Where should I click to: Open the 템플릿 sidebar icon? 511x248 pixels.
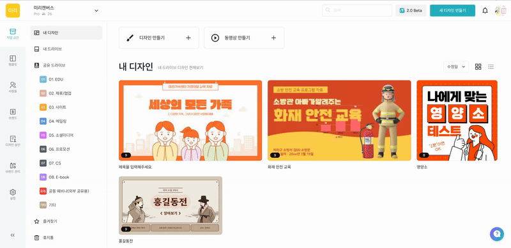13,61
